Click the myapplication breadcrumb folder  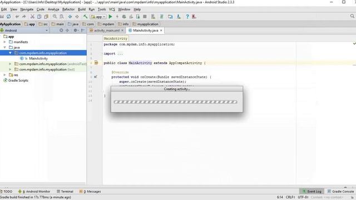point(145,24)
